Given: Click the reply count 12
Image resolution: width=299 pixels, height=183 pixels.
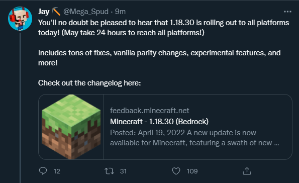Looking at the screenshot, I should [x=57, y=171].
